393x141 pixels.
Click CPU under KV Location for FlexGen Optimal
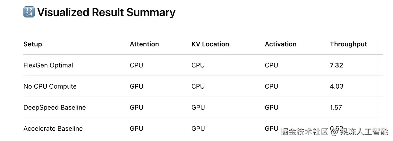(198, 65)
